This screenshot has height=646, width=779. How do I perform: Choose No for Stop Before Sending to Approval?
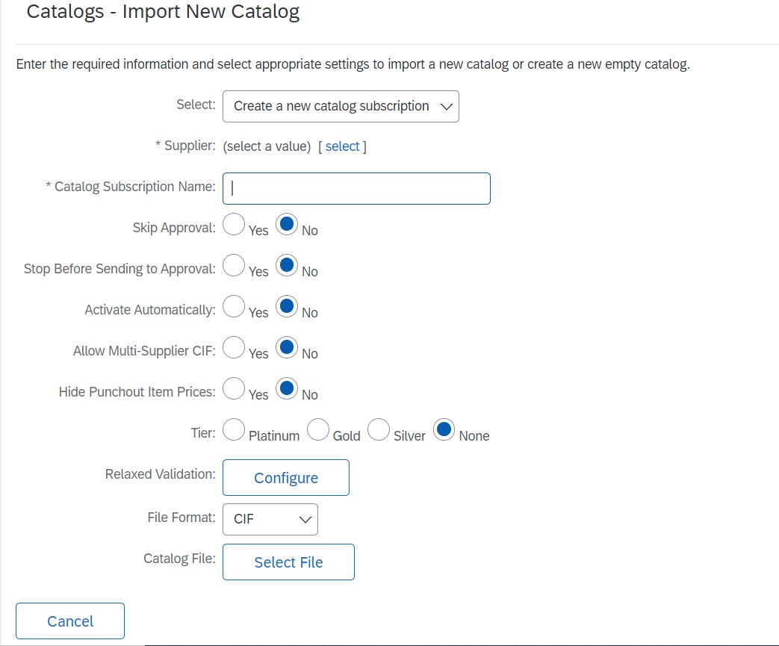tap(287, 265)
